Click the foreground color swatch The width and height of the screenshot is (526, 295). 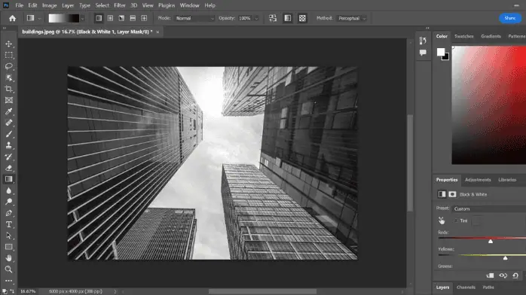[x=441, y=52]
